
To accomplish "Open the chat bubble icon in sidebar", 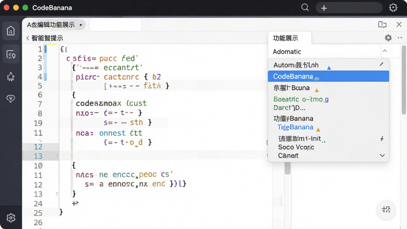I will pyautogui.click(x=11, y=99).
